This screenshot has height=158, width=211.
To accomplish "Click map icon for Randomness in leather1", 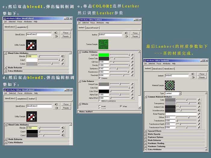I will pos(132,72).
